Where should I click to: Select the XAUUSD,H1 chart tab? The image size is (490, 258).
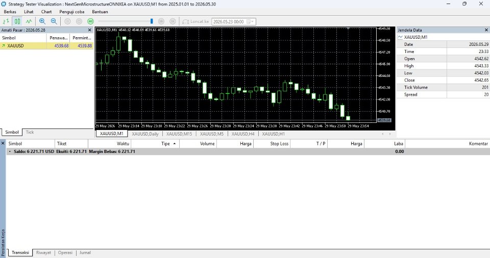[274, 134]
